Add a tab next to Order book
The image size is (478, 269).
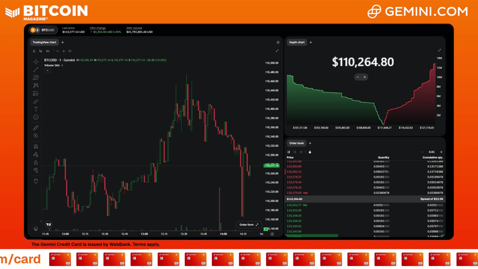click(x=310, y=143)
